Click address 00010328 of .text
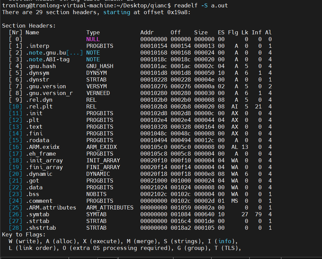The height and width of the screenshot is (259, 322). click(x=154, y=127)
